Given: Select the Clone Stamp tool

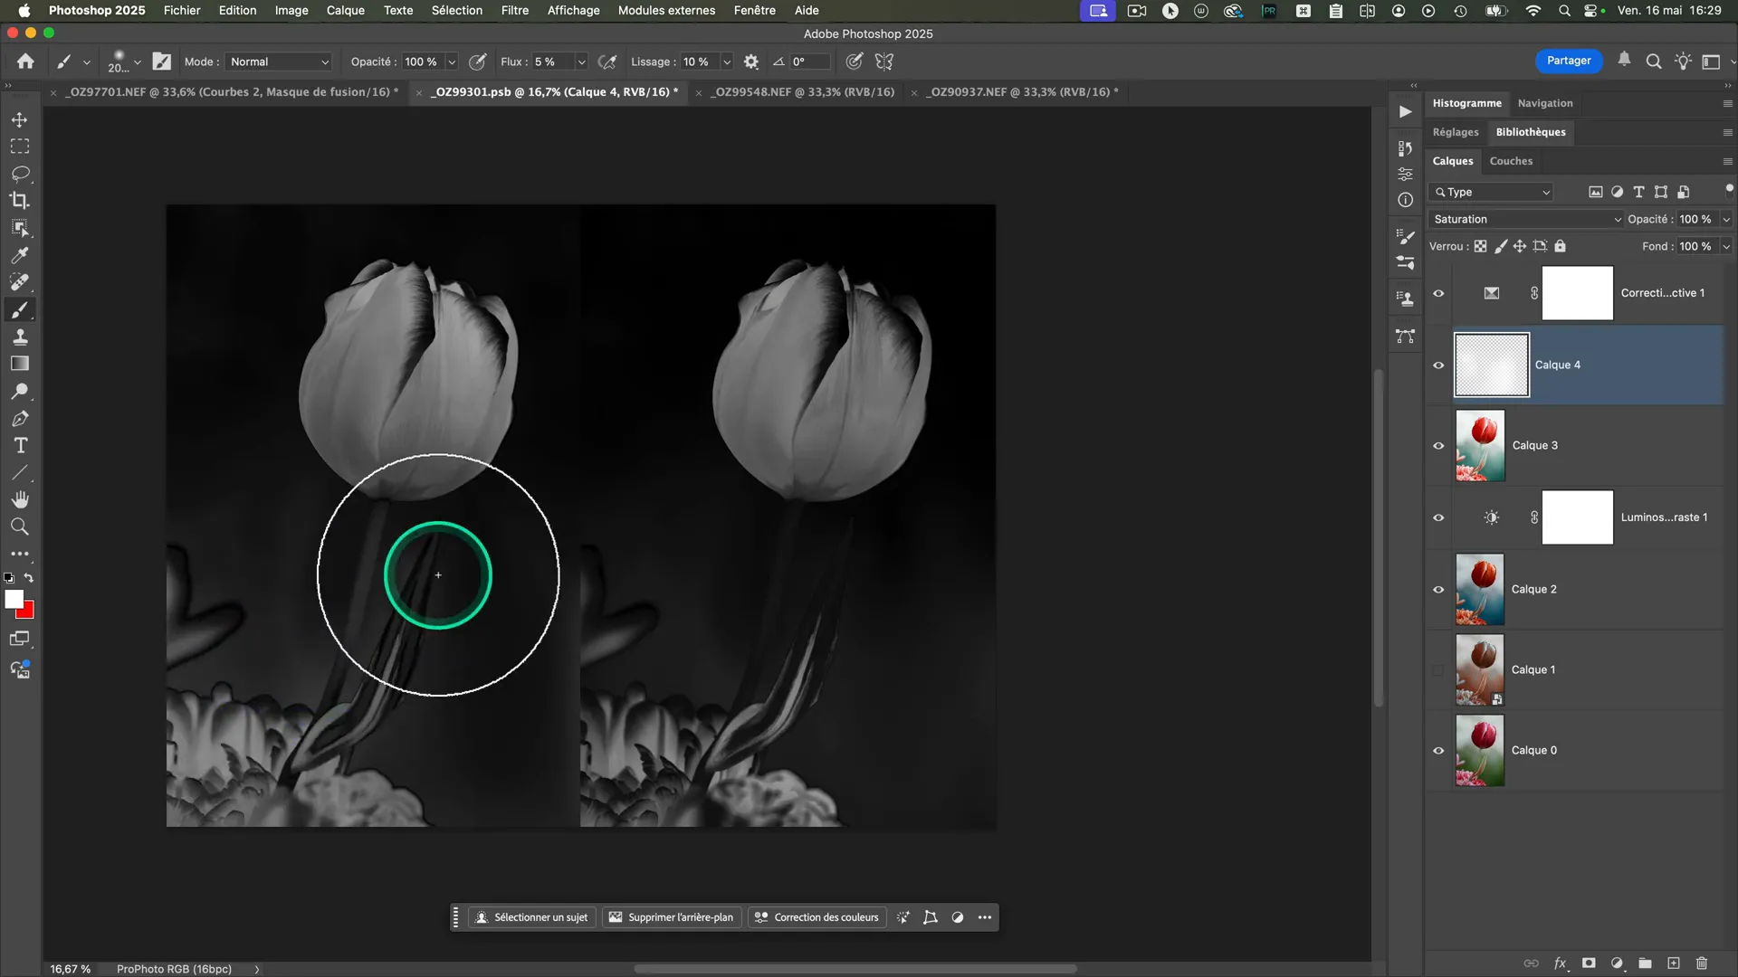Looking at the screenshot, I should click(19, 337).
